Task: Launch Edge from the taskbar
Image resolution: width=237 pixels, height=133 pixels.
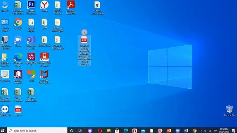Action: [x=126, y=130]
